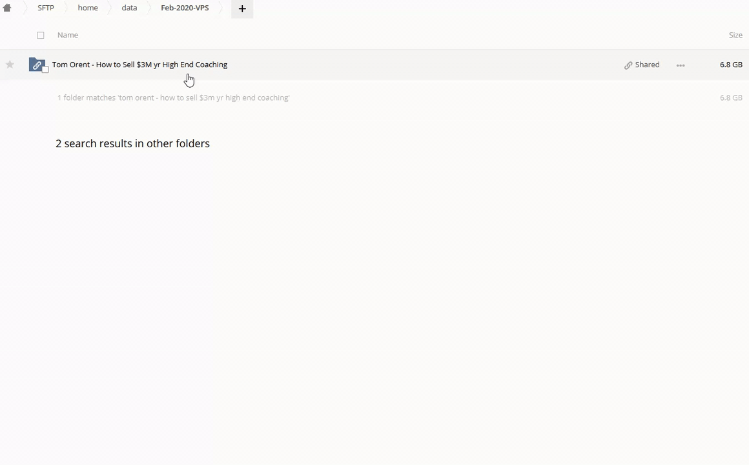Screen dimensions: 749x465
Task: Click the greyed 6.8 GB total in summary row
Action: (731, 98)
